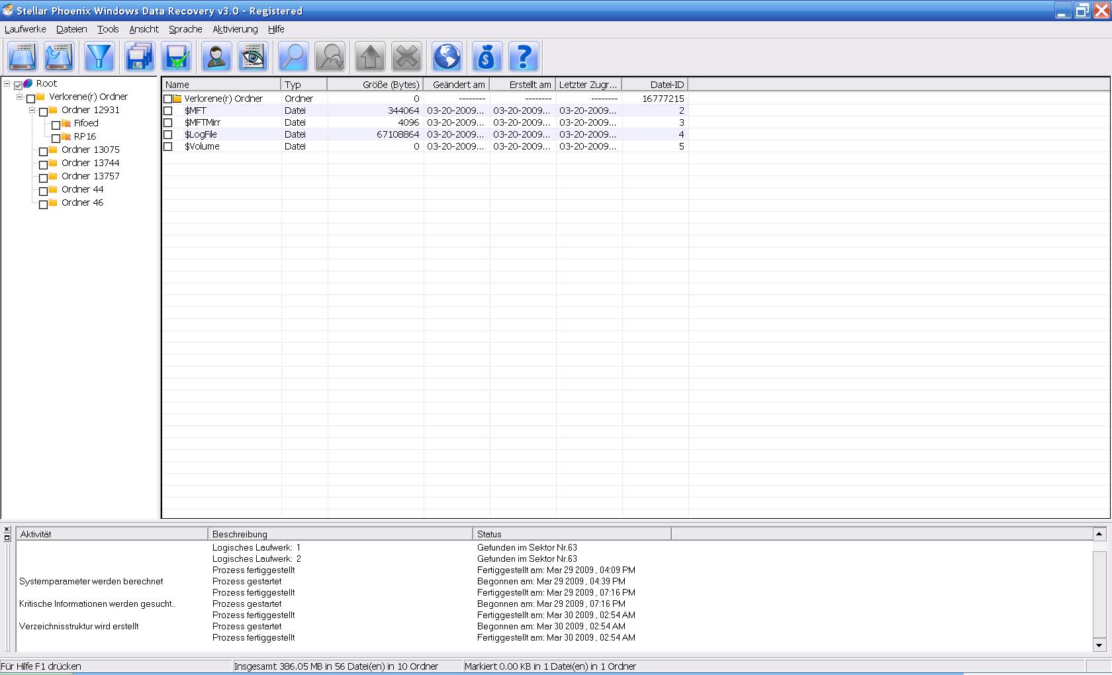The height and width of the screenshot is (675, 1112).
Task: Check the $Volume file checkbox
Action: [x=168, y=147]
